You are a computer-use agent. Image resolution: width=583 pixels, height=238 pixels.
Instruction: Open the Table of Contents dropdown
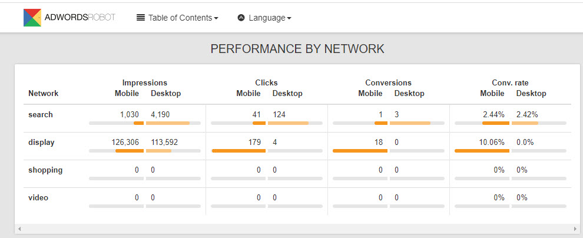177,18
